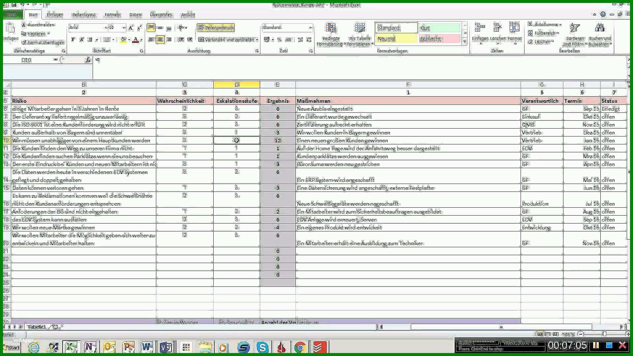The image size is (633, 356).
Task: Open Skype in the taskbar
Action: [262, 347]
